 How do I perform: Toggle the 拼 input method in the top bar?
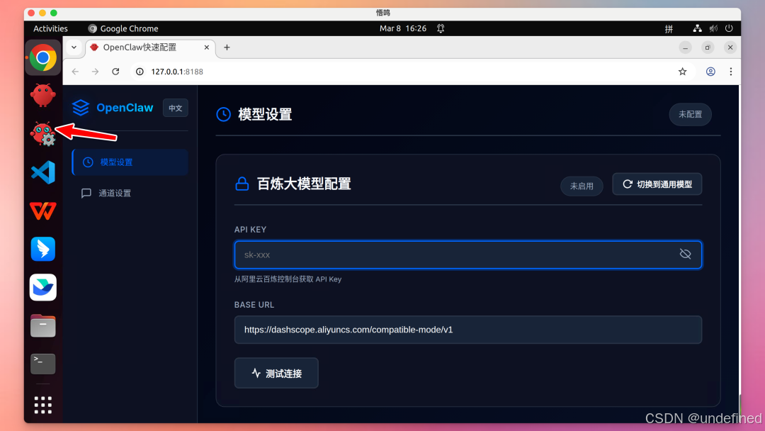[x=669, y=28]
